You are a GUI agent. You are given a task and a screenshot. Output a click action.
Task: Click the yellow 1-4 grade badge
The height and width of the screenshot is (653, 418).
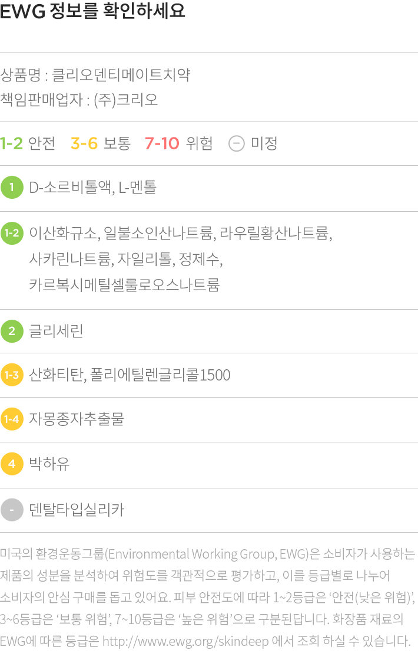(x=12, y=419)
